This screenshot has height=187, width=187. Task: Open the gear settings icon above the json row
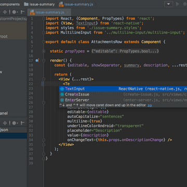click(x=14, y=123)
